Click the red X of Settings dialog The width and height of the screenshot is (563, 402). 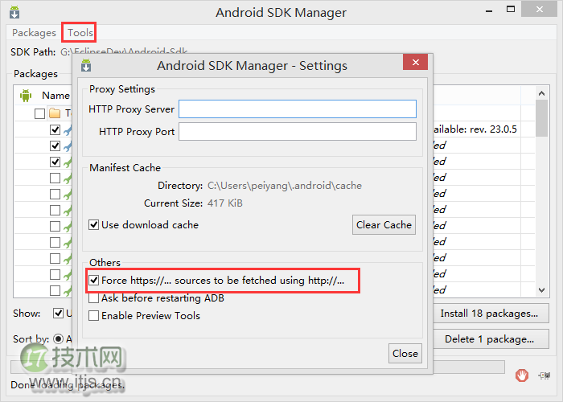click(x=416, y=63)
